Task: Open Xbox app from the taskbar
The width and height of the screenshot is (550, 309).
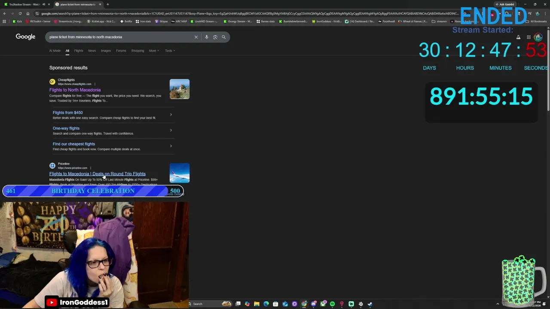Action: pyautogui.click(x=323, y=304)
